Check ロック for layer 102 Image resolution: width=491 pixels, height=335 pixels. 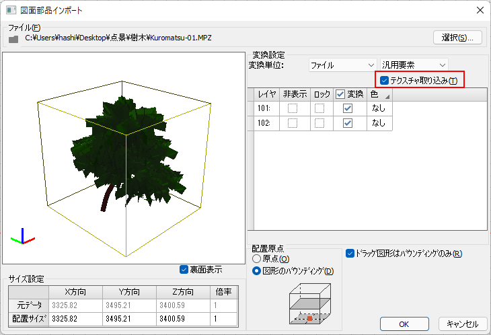point(319,122)
